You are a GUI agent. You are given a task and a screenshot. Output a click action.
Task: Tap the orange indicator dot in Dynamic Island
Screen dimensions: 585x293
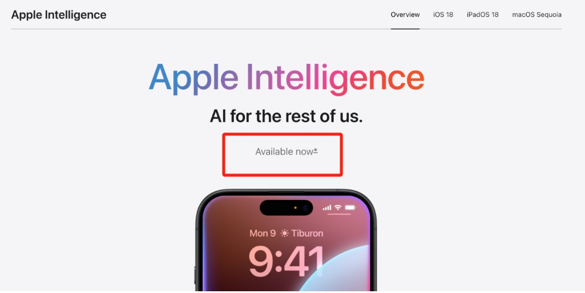295,207
